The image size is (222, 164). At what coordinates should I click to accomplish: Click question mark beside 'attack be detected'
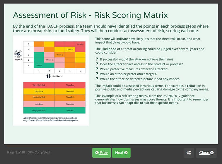pyautogui.click(x=97, y=79)
